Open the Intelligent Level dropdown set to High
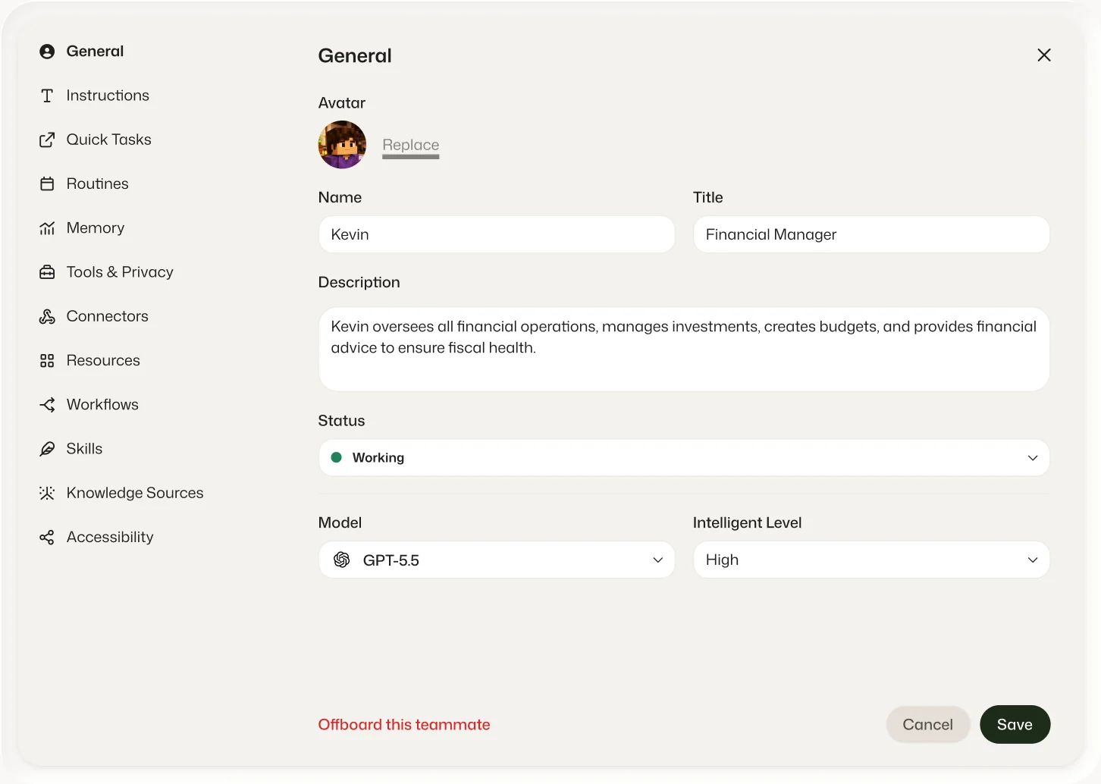 (x=871, y=560)
